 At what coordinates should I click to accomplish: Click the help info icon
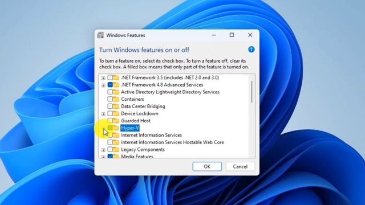click(x=251, y=50)
